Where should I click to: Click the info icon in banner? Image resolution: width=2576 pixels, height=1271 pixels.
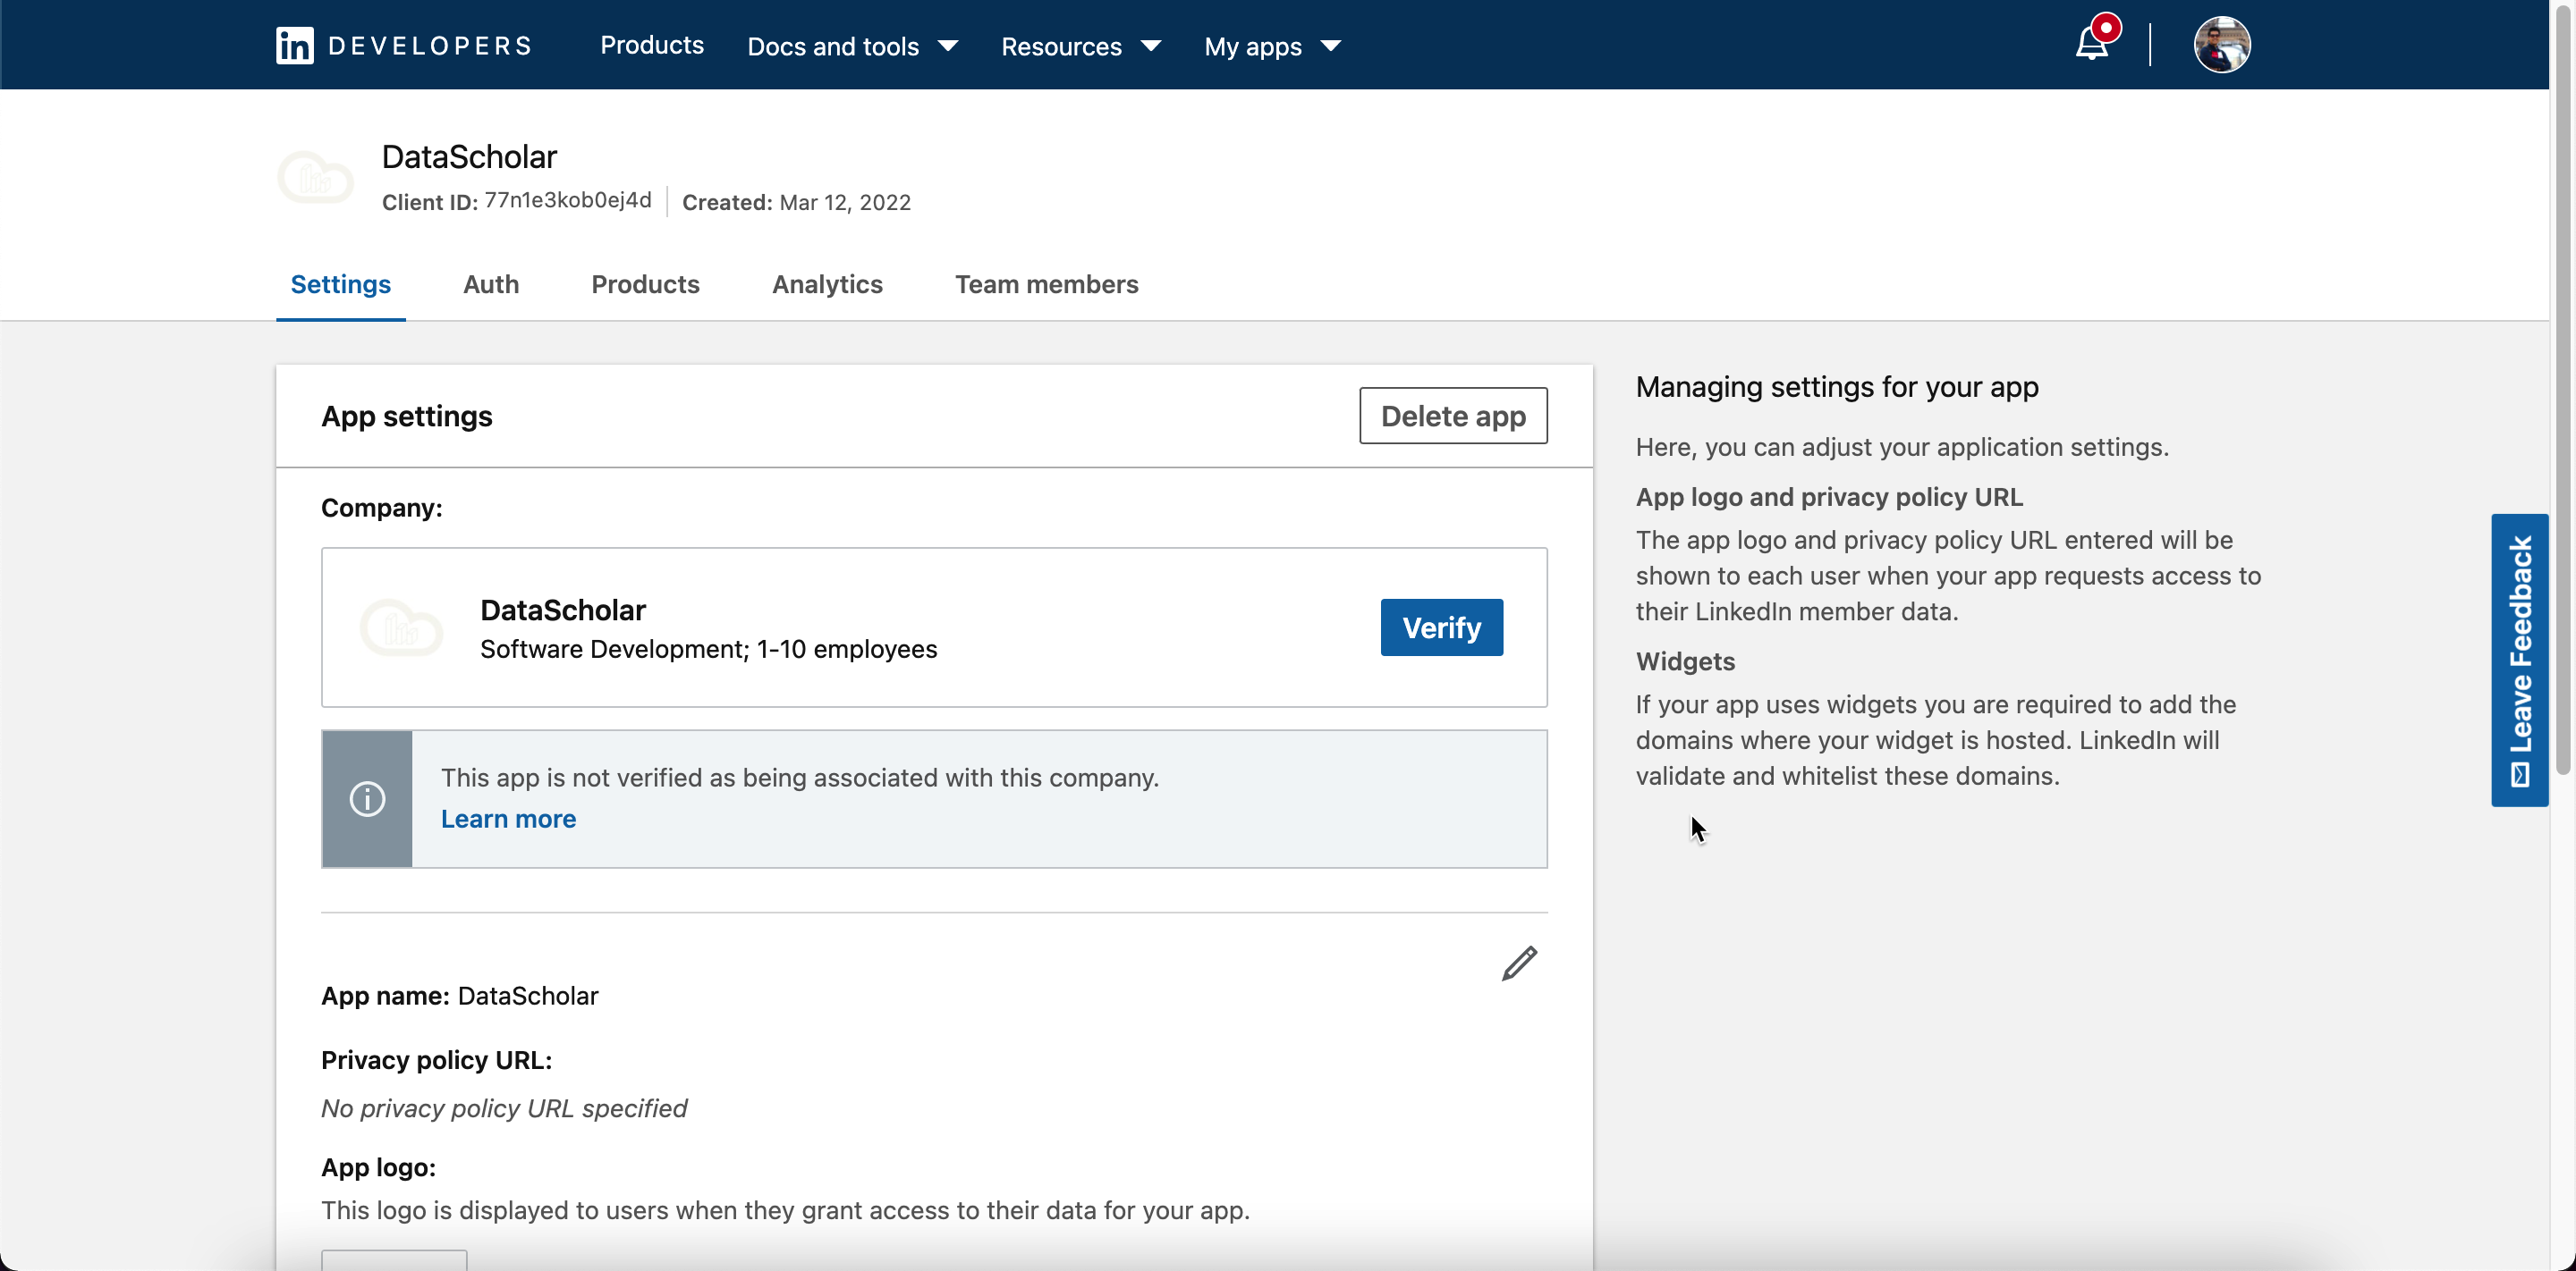367,798
